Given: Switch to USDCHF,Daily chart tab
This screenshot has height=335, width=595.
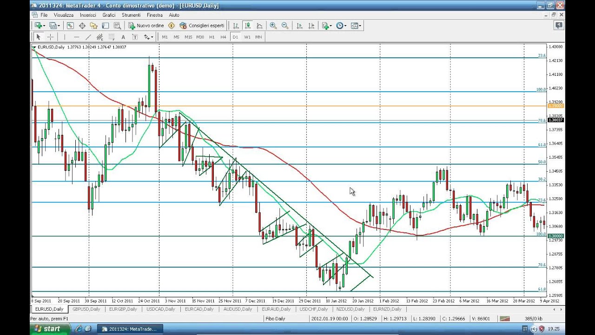Looking at the screenshot, I should 314,309.
